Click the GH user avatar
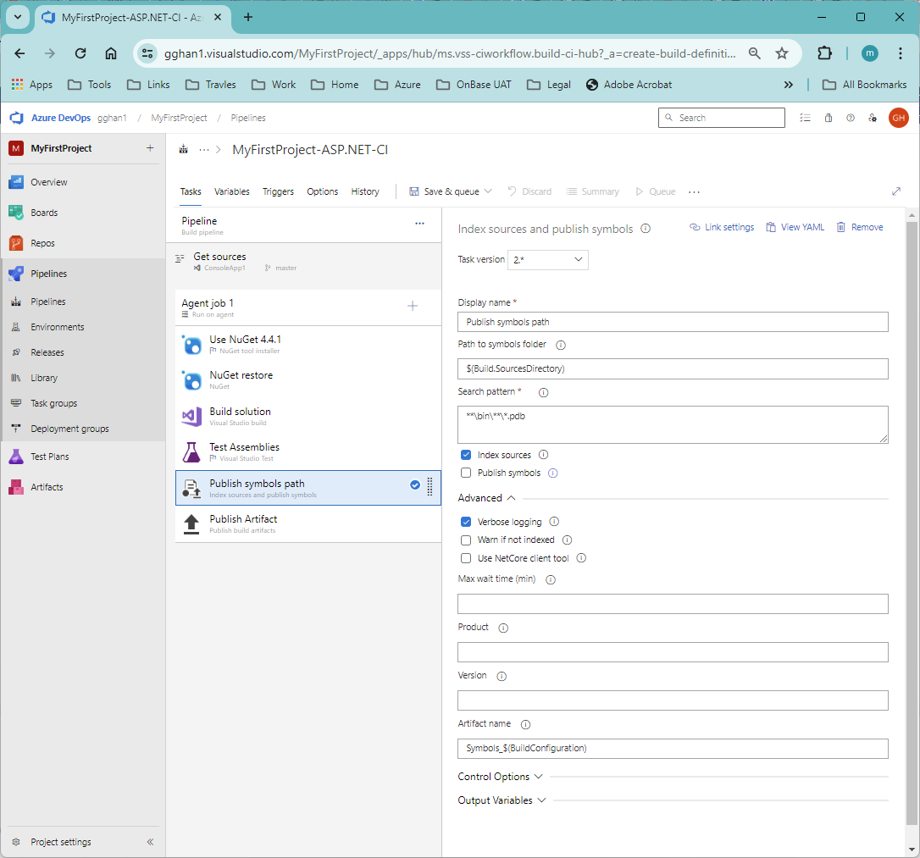 click(899, 118)
